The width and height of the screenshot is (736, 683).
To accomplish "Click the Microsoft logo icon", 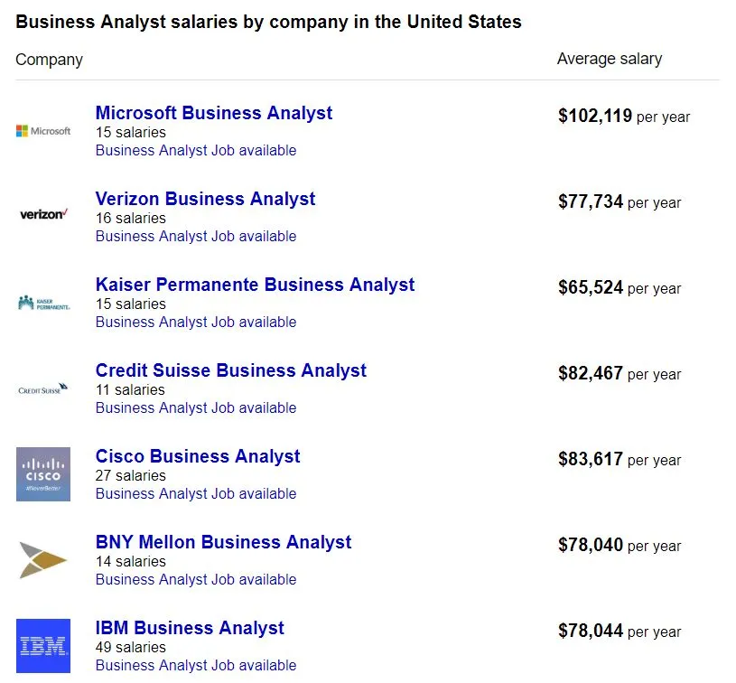I will (x=43, y=131).
